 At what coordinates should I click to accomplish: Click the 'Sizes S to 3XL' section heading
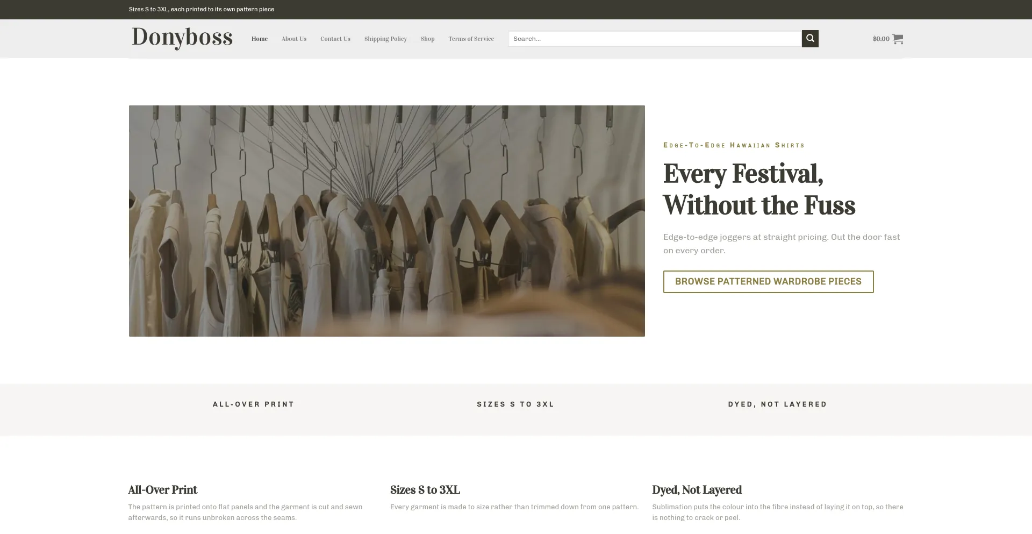(x=425, y=490)
